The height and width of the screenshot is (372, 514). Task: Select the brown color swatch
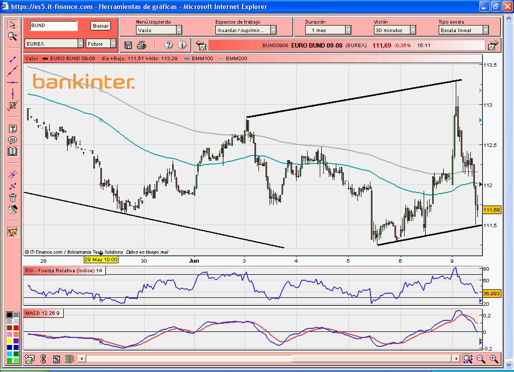(10, 328)
